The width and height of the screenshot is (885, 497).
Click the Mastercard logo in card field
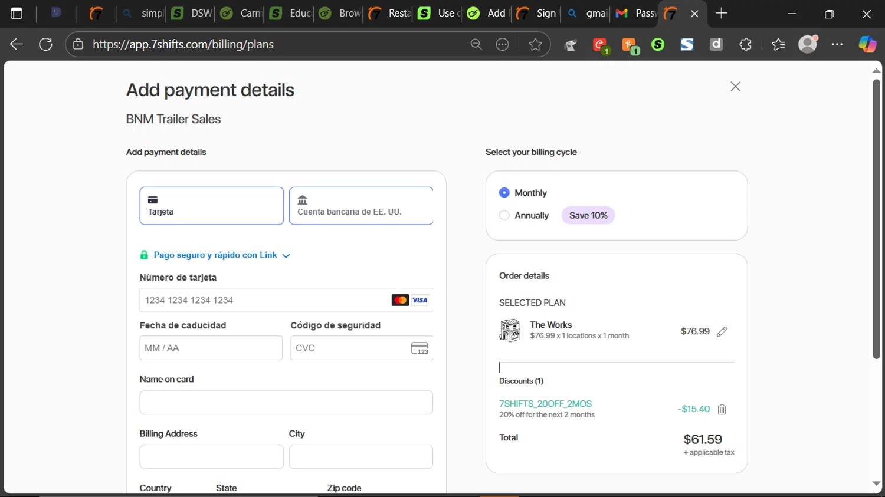click(x=400, y=300)
